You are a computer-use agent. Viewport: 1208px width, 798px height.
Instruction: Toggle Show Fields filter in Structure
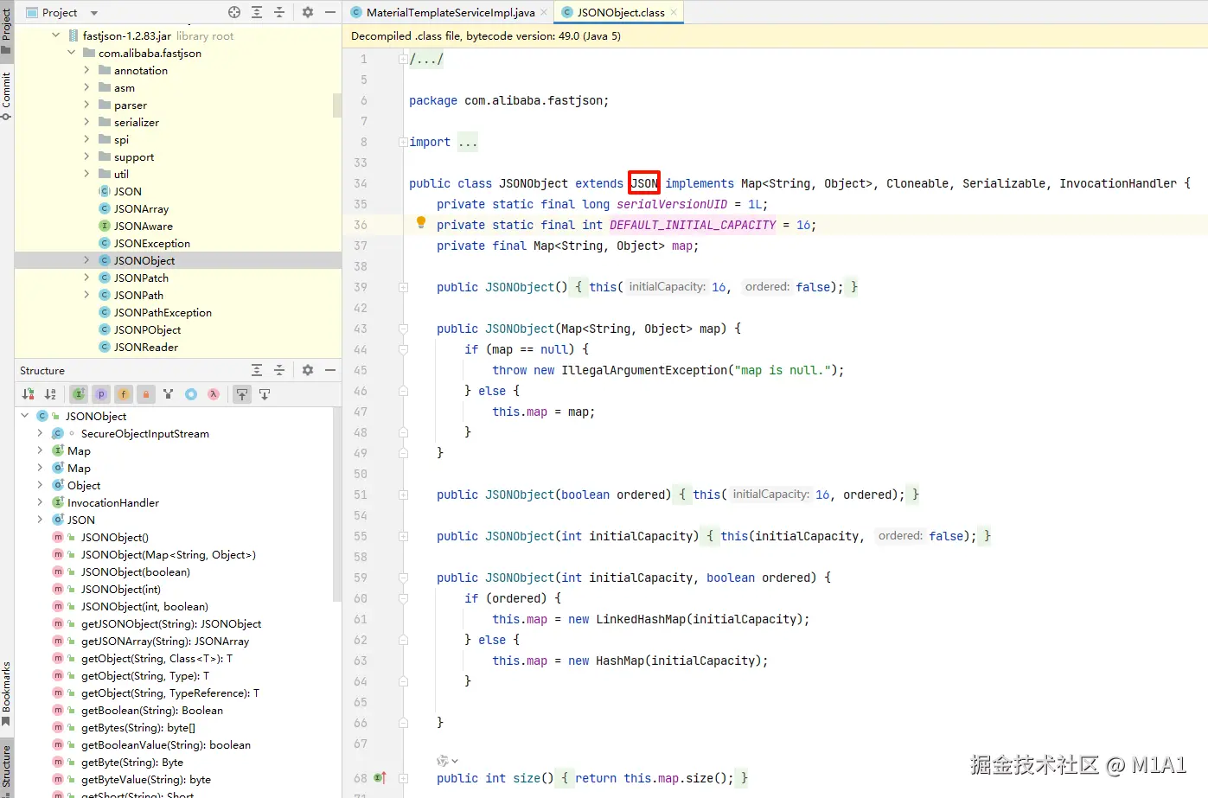[124, 394]
